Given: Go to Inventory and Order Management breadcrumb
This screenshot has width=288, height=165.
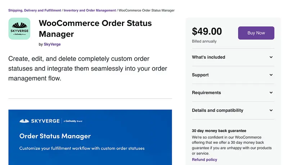Looking at the screenshot, I should tap(90, 10).
